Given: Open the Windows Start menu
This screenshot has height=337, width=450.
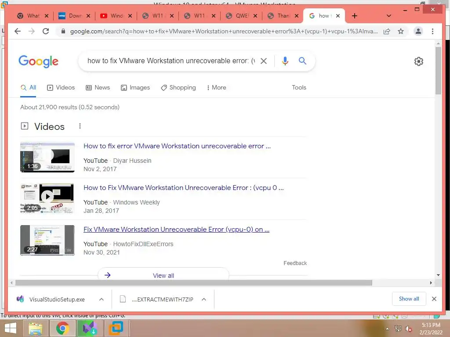Looking at the screenshot, I should tap(11, 328).
